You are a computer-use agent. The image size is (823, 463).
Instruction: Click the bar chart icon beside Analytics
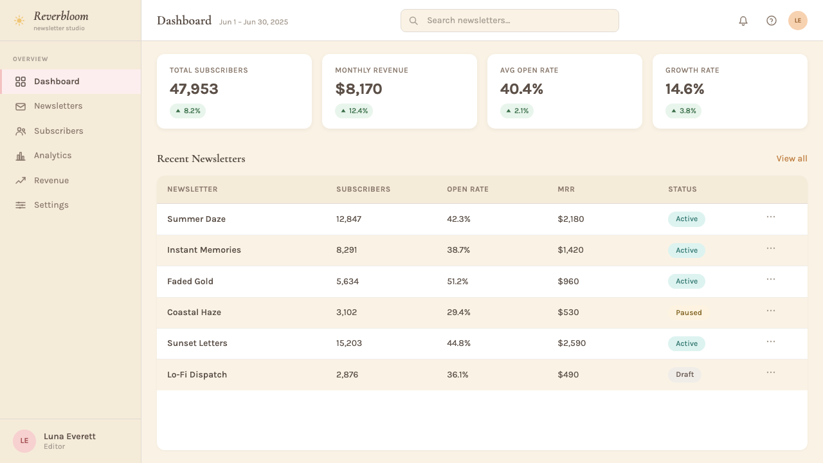[21, 156]
